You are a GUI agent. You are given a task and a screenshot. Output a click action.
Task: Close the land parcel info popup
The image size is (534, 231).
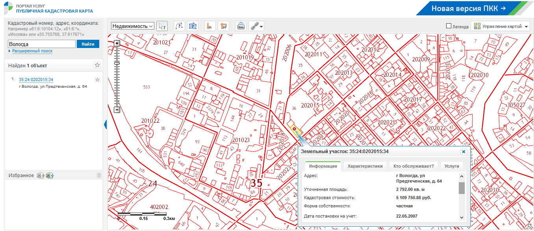pos(464,152)
